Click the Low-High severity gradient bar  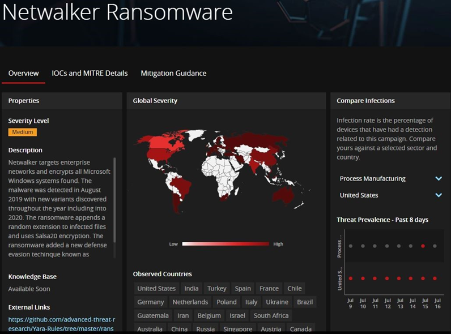[x=226, y=244]
